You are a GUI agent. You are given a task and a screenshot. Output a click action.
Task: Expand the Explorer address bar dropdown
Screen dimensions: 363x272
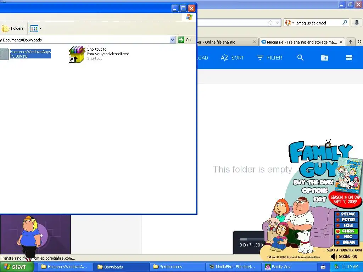pos(172,40)
